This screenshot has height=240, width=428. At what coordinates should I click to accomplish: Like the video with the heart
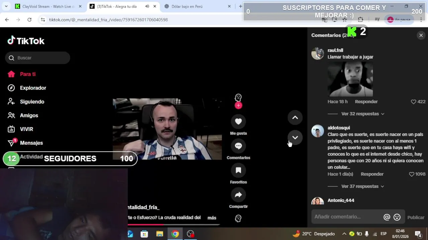[x=238, y=121]
